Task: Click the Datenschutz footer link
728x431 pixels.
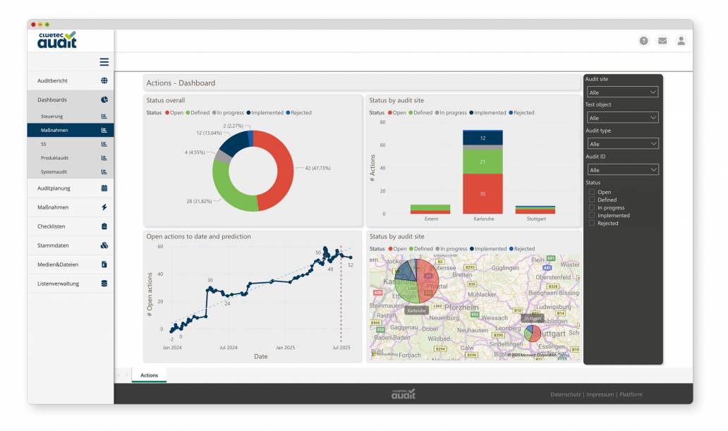Action: click(566, 394)
